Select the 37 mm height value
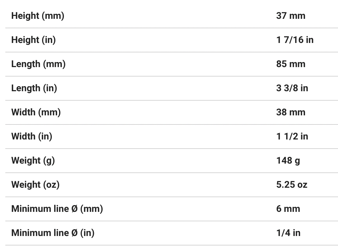Screen dimensions: 338x246 291,16
